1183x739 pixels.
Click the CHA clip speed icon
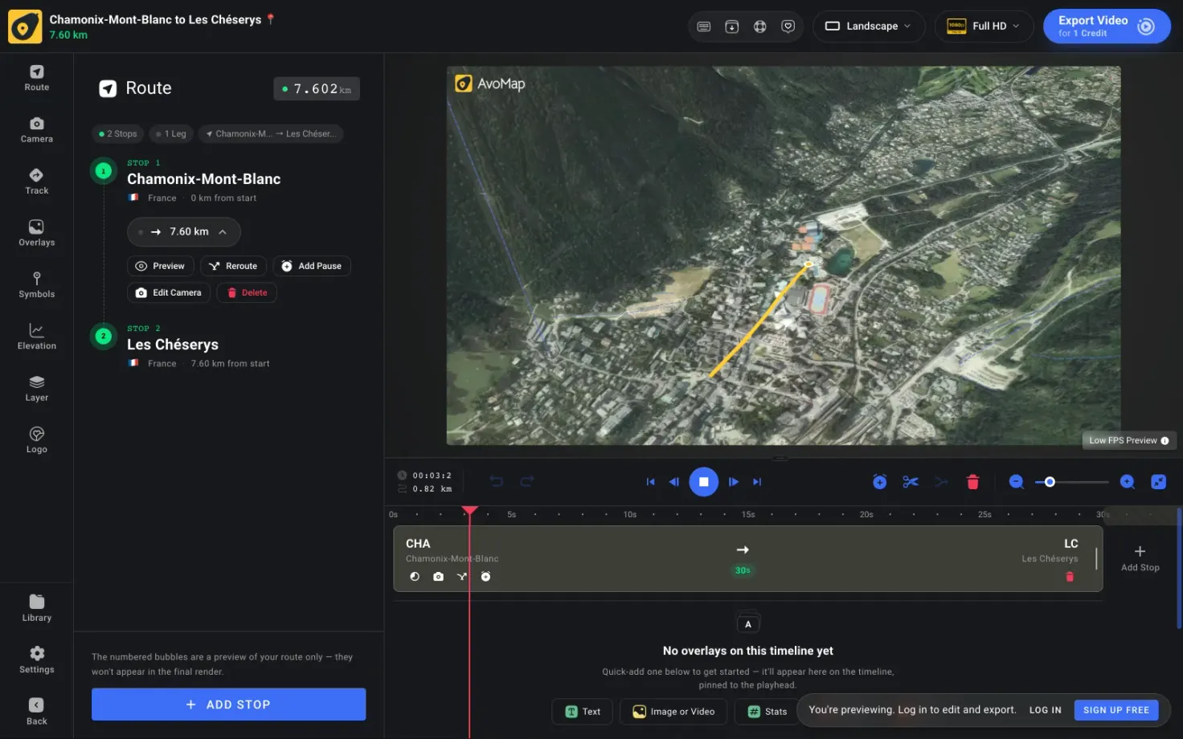point(415,577)
